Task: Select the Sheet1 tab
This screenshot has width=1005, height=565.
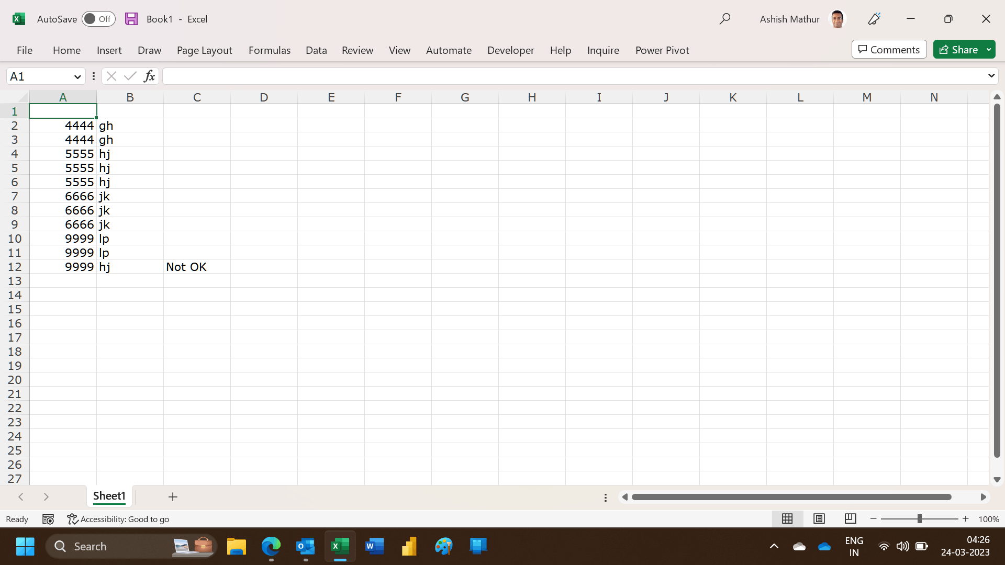Action: pyautogui.click(x=109, y=496)
